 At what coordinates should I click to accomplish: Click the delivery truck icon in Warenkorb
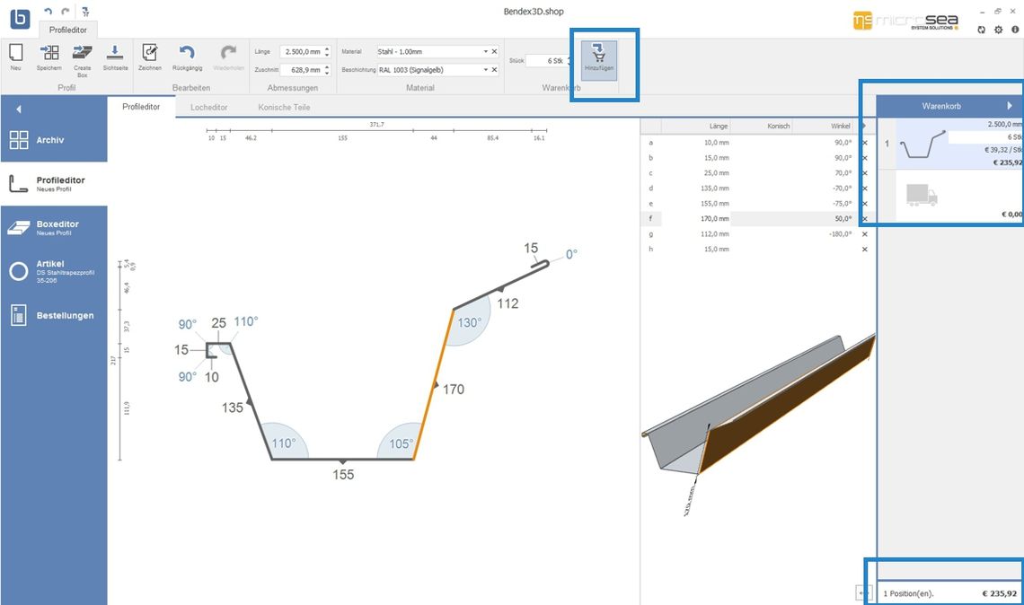[x=922, y=195]
